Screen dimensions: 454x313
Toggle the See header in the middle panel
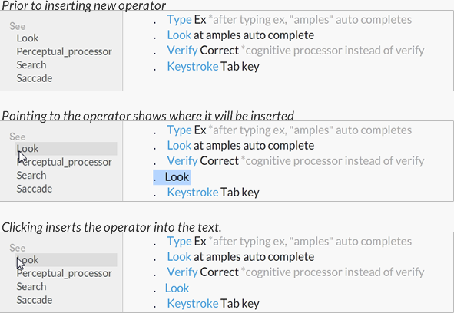tap(18, 137)
